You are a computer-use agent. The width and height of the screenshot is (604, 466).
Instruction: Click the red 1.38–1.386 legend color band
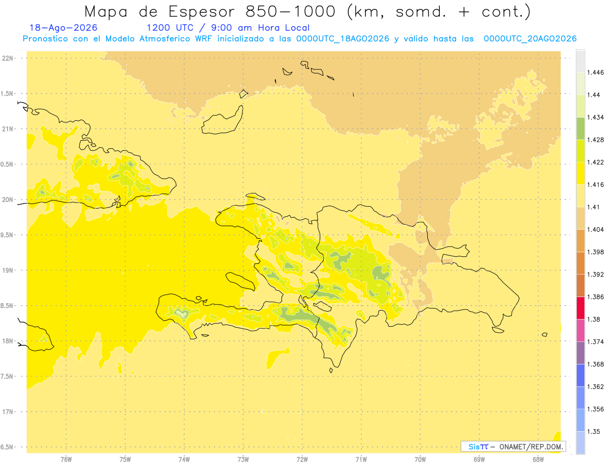(x=580, y=308)
